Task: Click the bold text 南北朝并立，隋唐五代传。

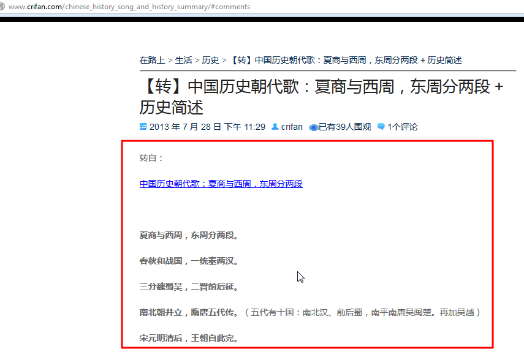Action: click(x=189, y=313)
